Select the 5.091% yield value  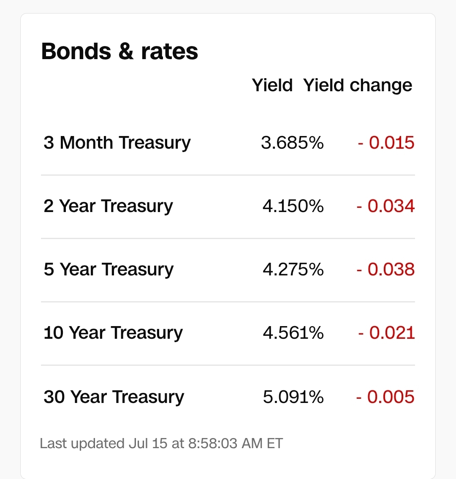click(293, 397)
